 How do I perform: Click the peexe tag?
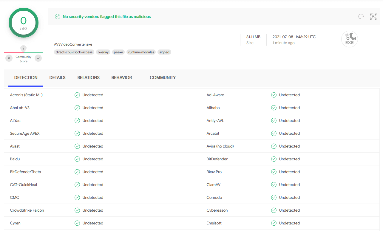118,52
